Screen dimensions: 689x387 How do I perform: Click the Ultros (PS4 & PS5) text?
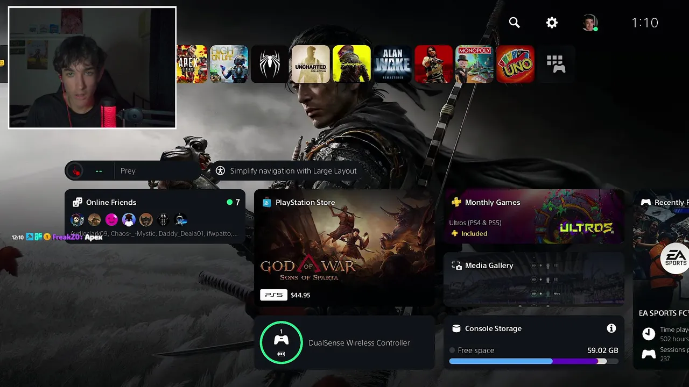(475, 223)
